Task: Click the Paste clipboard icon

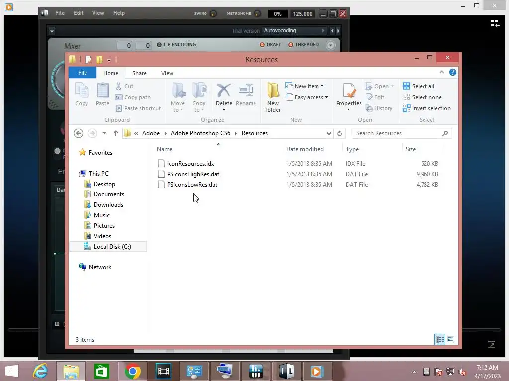Action: point(102,94)
